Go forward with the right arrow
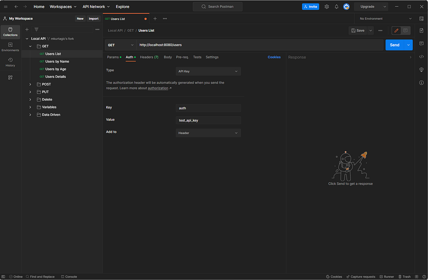 click(25, 7)
